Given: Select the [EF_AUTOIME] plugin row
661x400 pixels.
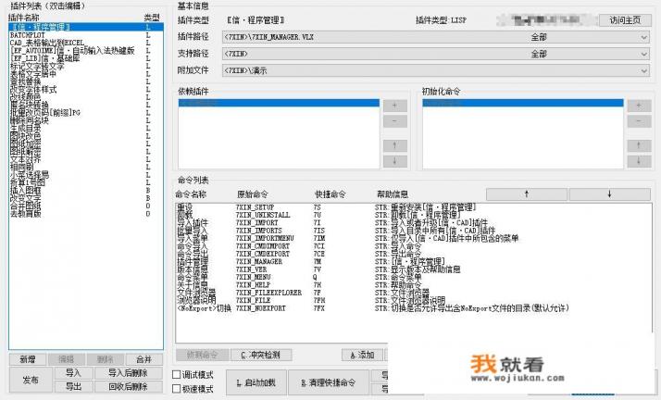Looking at the screenshot, I should pos(86,51).
